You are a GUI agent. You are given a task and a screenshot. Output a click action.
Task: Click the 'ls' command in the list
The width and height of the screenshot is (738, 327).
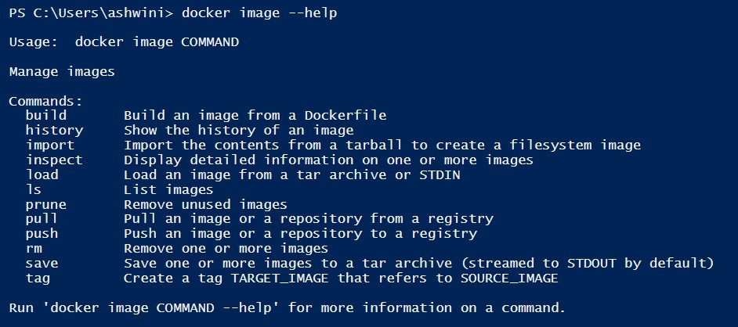(x=34, y=190)
